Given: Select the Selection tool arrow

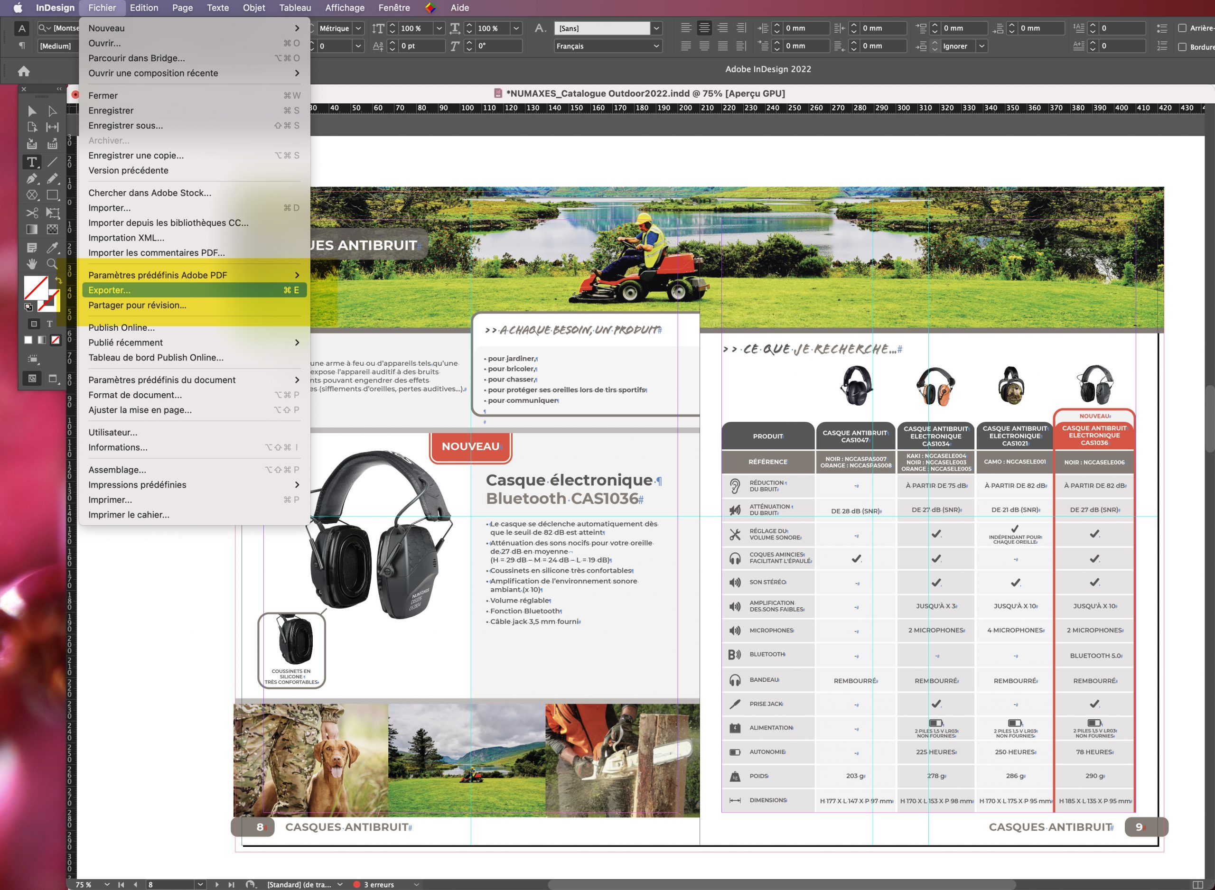Looking at the screenshot, I should click(32, 111).
